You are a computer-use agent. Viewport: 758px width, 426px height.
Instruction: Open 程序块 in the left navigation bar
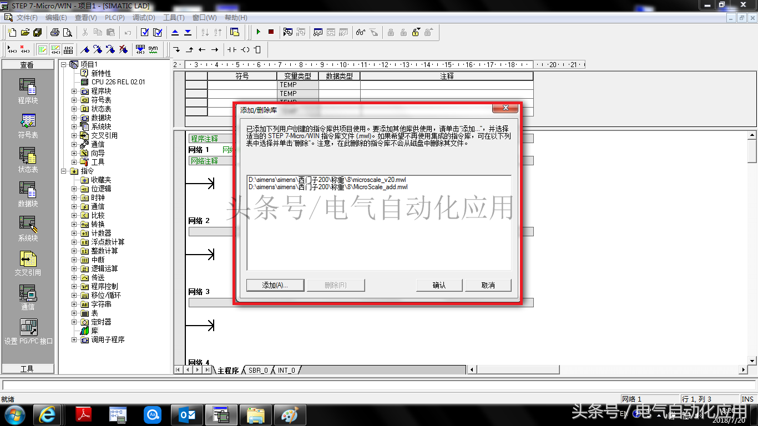(28, 91)
